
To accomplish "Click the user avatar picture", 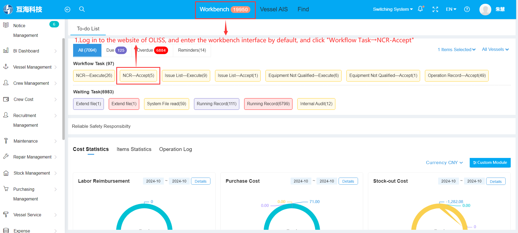I will coord(485,9).
